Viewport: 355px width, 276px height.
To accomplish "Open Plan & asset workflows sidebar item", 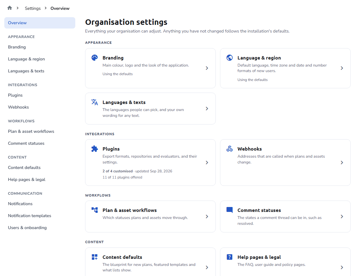I will (39, 131).
